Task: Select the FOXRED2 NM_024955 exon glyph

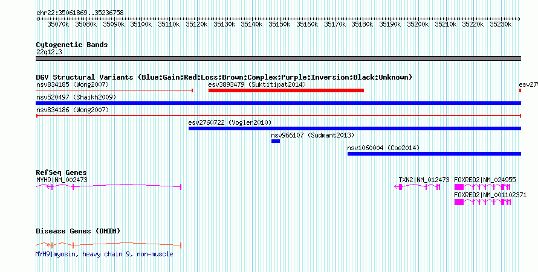Action: (482, 187)
